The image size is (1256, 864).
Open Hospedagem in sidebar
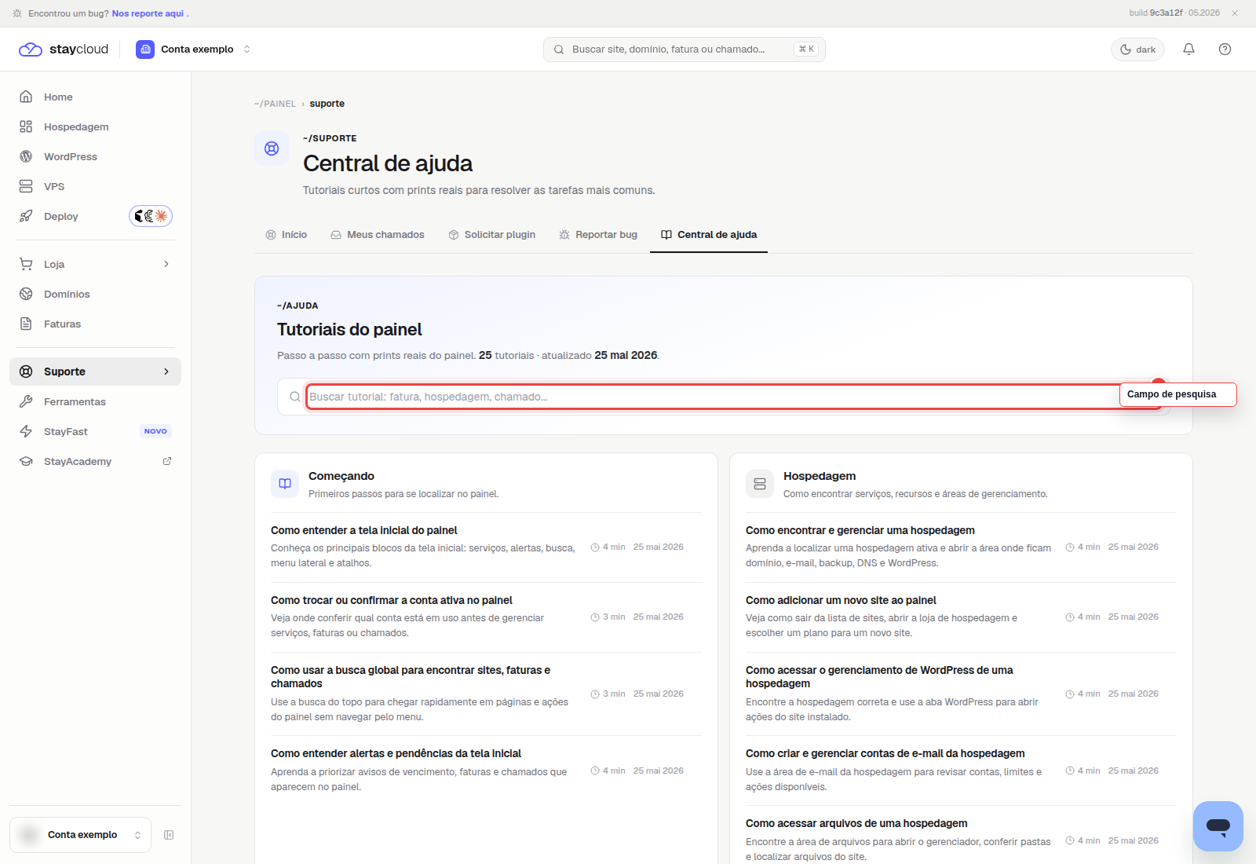pos(95,126)
